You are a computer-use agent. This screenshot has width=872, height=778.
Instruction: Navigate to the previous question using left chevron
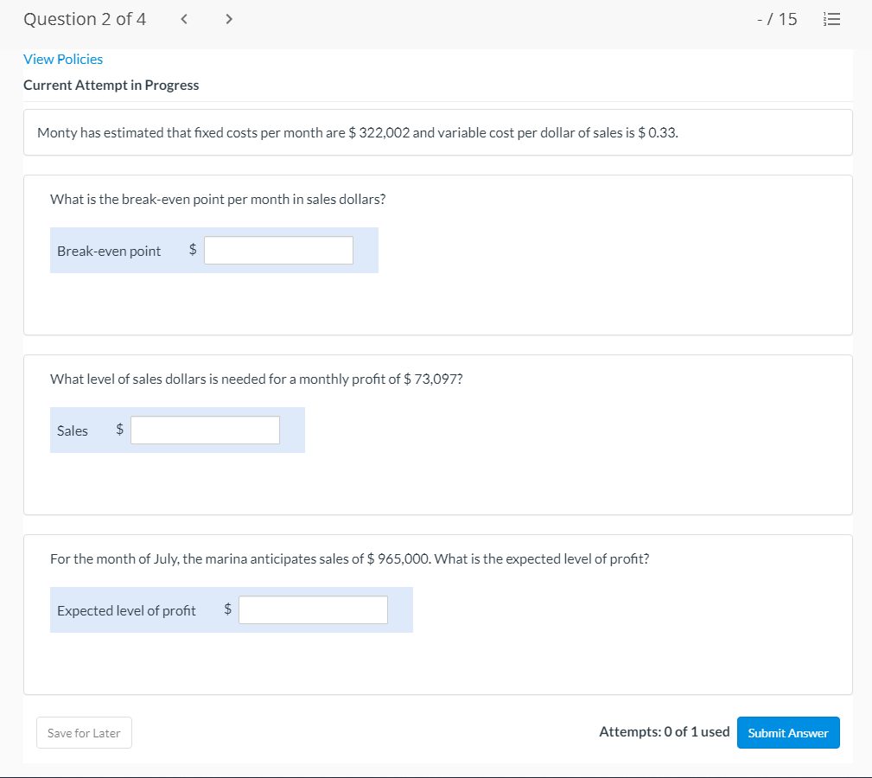tap(183, 18)
